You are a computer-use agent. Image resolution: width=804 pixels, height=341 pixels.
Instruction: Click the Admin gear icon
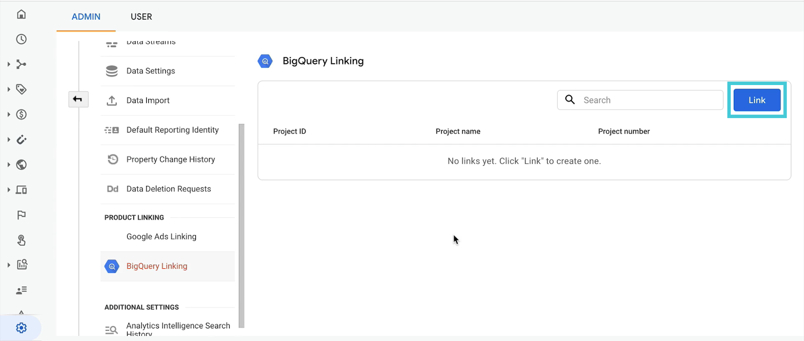[x=21, y=328]
